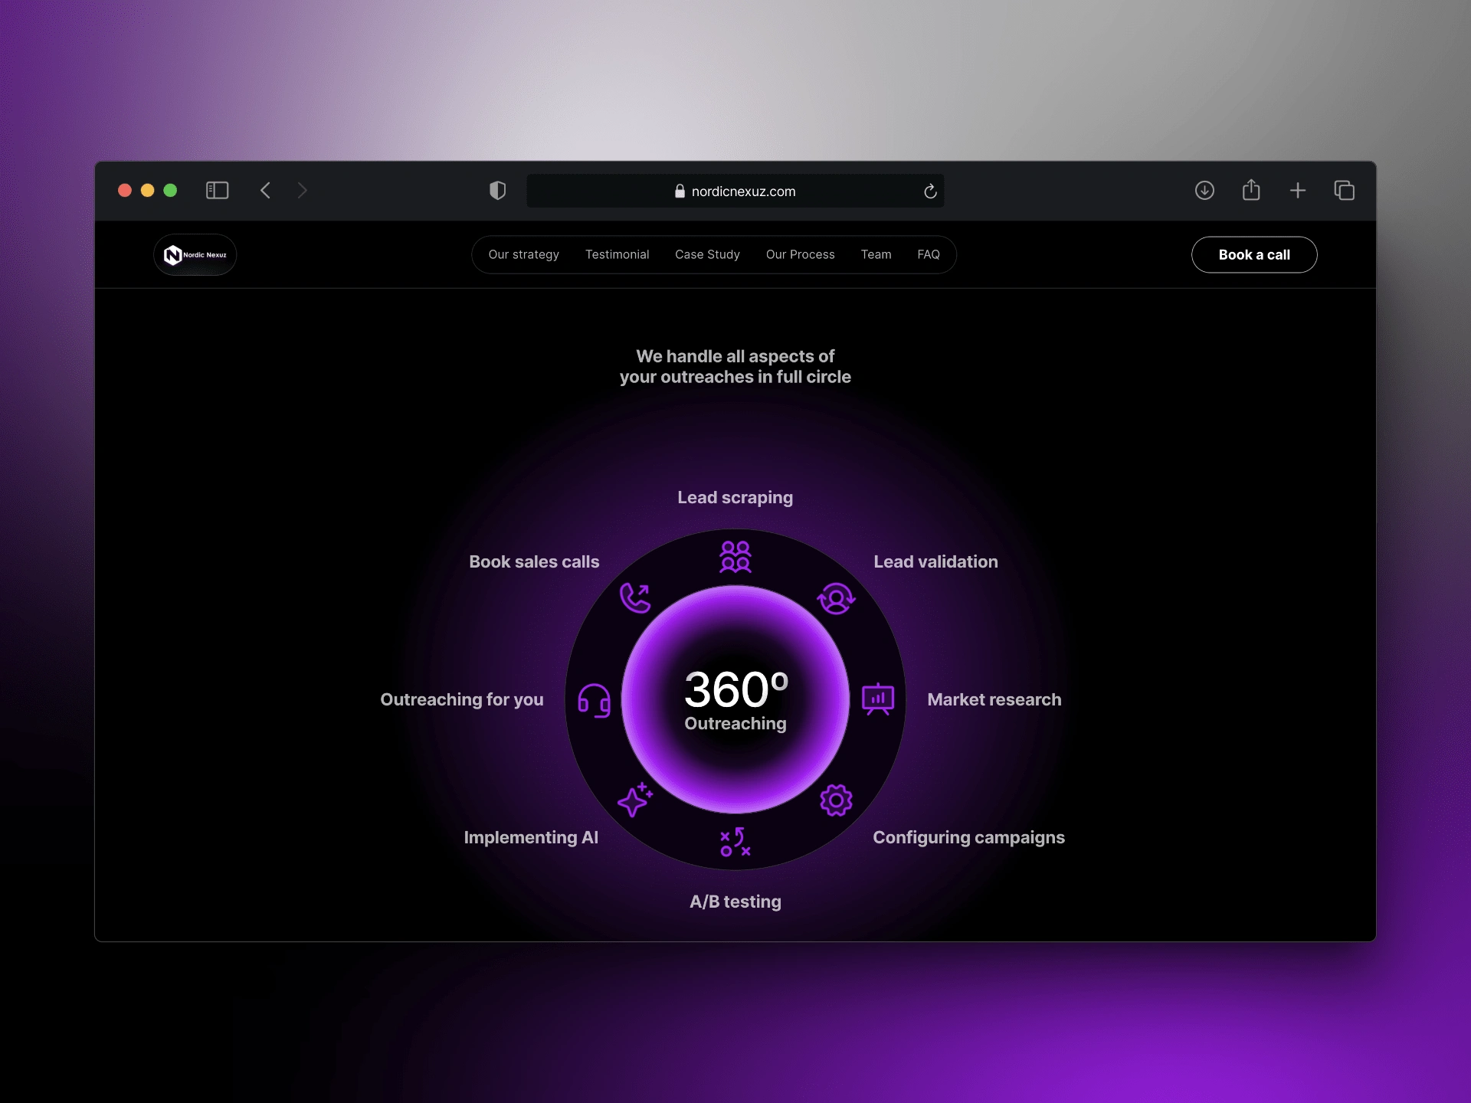The width and height of the screenshot is (1471, 1103).
Task: Click the nordicnexuz.com address bar
Action: click(735, 191)
